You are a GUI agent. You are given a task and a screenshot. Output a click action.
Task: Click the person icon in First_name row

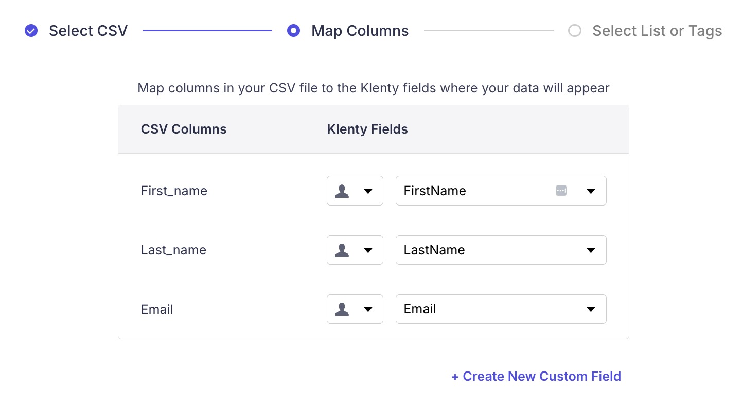tap(342, 191)
